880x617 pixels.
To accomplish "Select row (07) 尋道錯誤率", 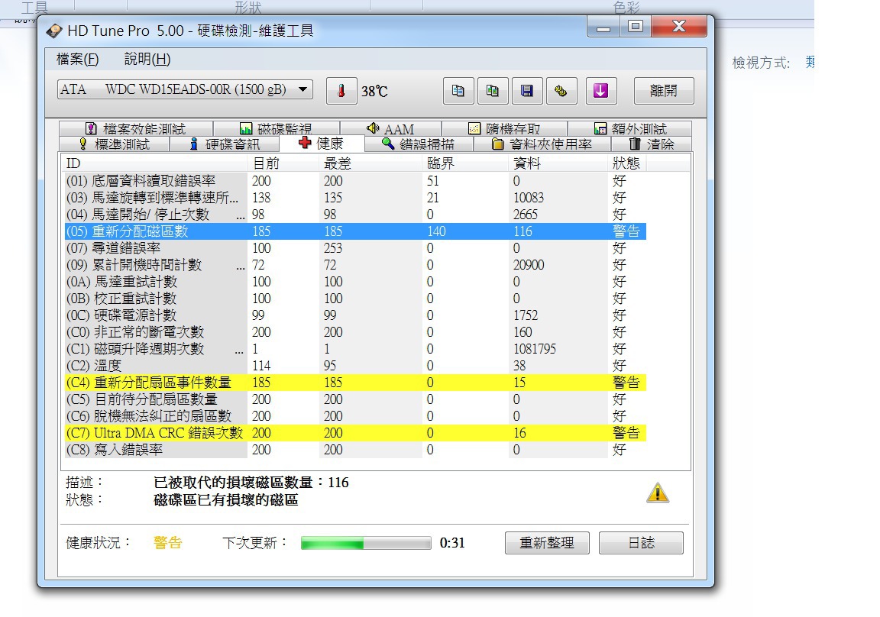I will click(x=355, y=248).
